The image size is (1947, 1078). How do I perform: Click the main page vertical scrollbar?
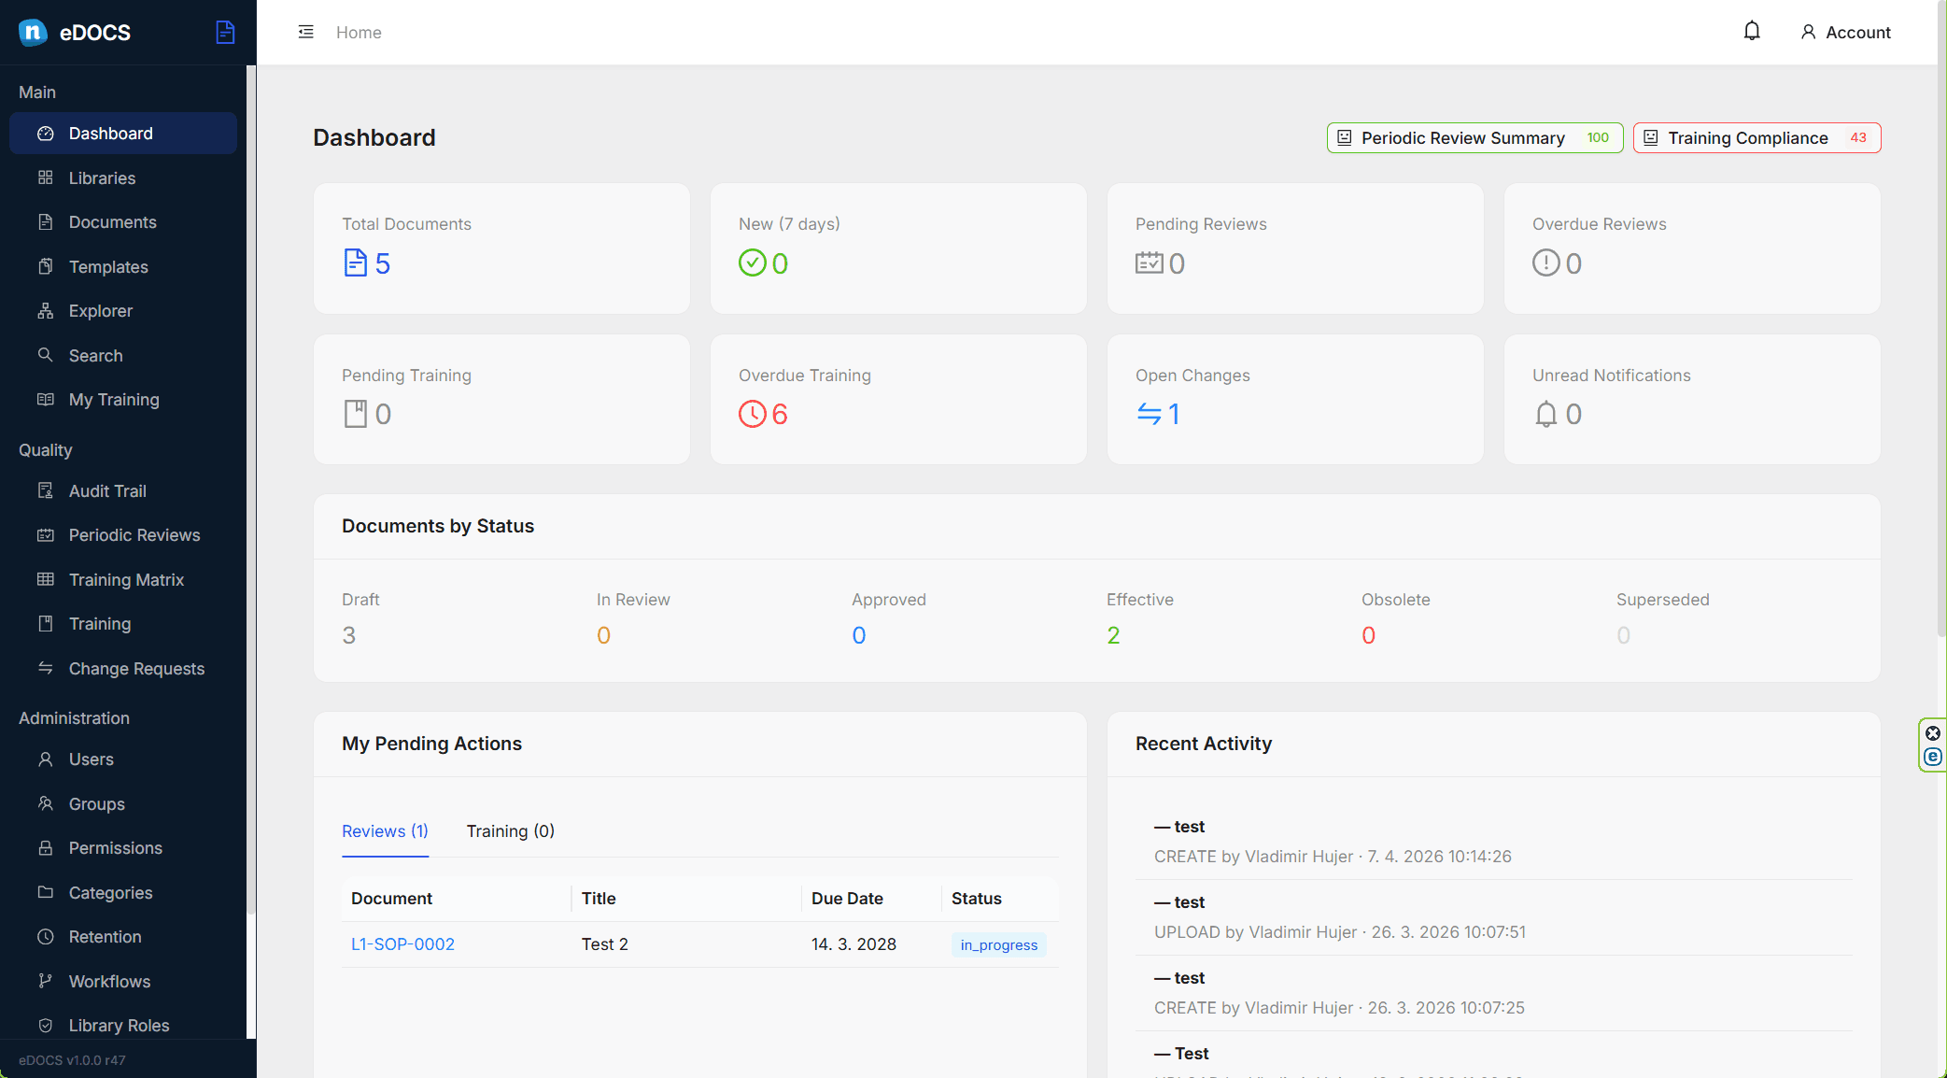(1942, 318)
